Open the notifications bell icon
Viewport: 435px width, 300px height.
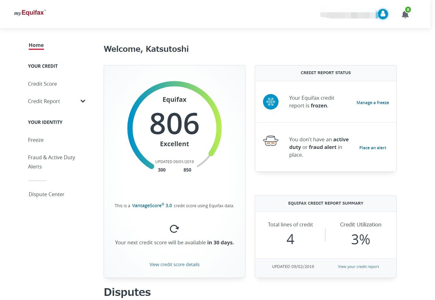(x=405, y=15)
